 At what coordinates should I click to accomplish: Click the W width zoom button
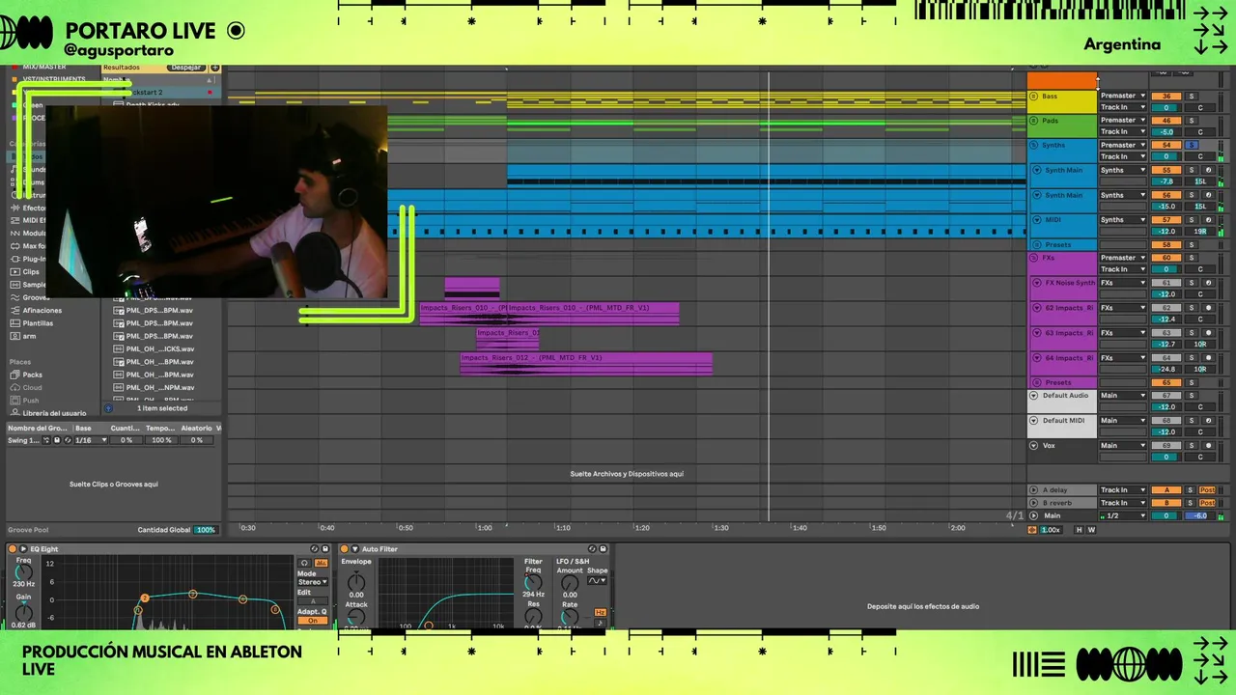tap(1091, 530)
